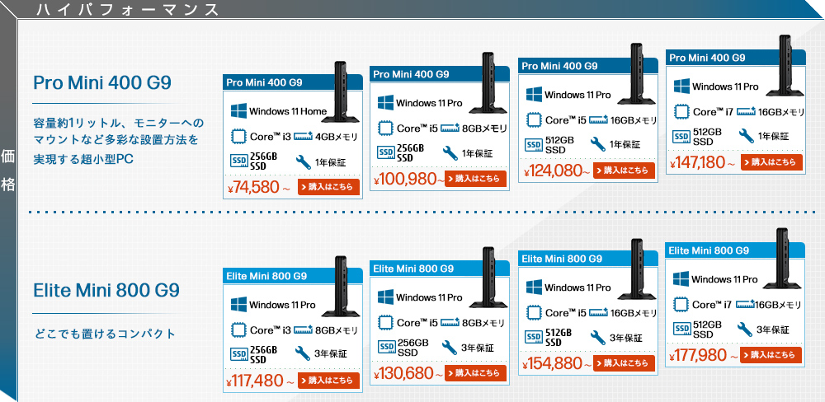Click the mini PC image on the ¥147,180 card
The width and height of the screenshot is (825, 402).
coord(785,66)
